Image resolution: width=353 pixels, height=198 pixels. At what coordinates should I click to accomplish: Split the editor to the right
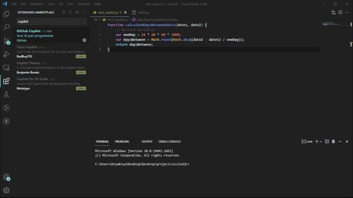point(340,12)
